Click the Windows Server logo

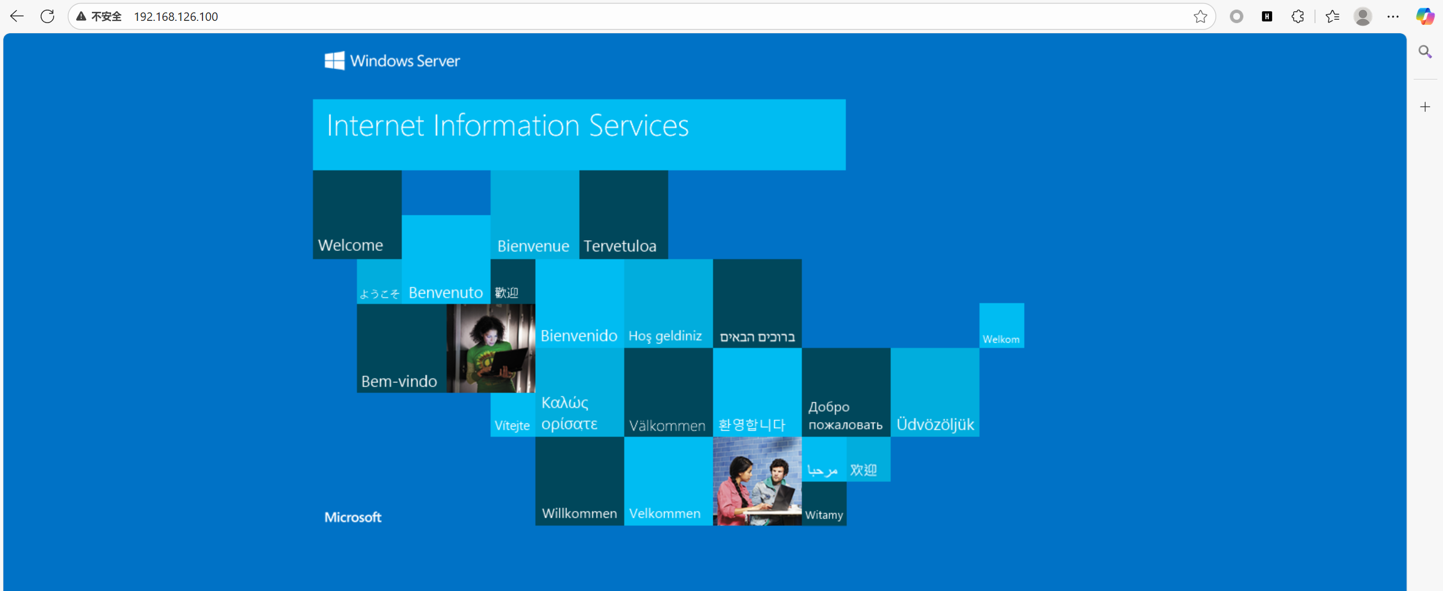pos(392,61)
